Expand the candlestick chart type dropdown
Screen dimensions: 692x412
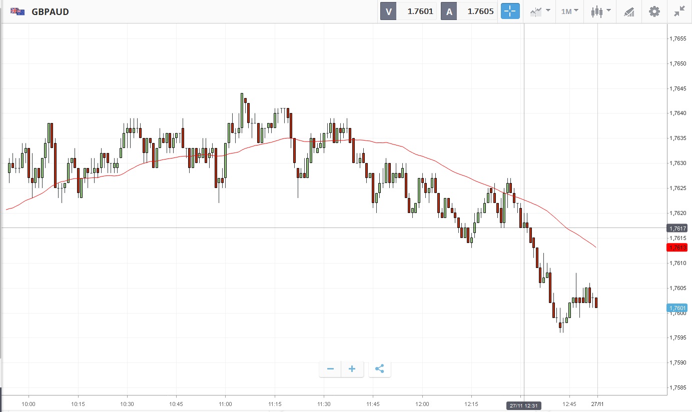click(x=600, y=11)
